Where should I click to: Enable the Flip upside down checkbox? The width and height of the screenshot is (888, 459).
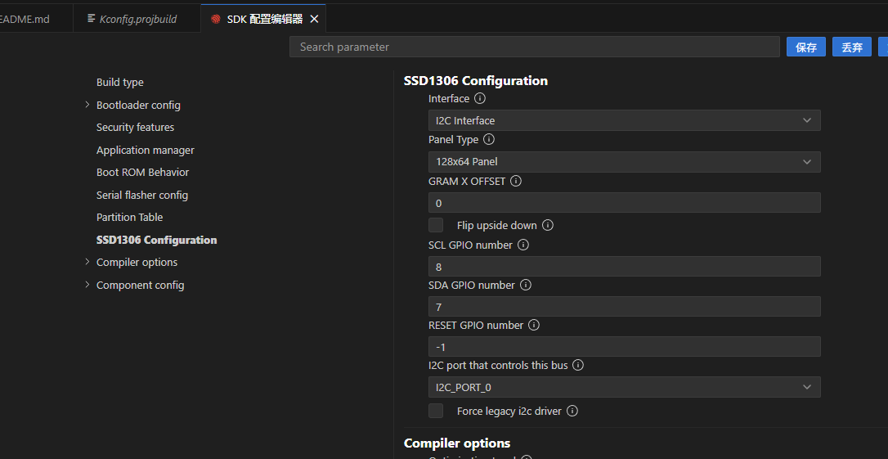(x=437, y=225)
